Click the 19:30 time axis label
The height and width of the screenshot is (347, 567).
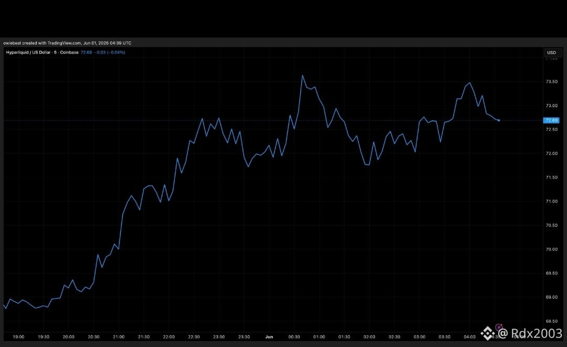44,337
